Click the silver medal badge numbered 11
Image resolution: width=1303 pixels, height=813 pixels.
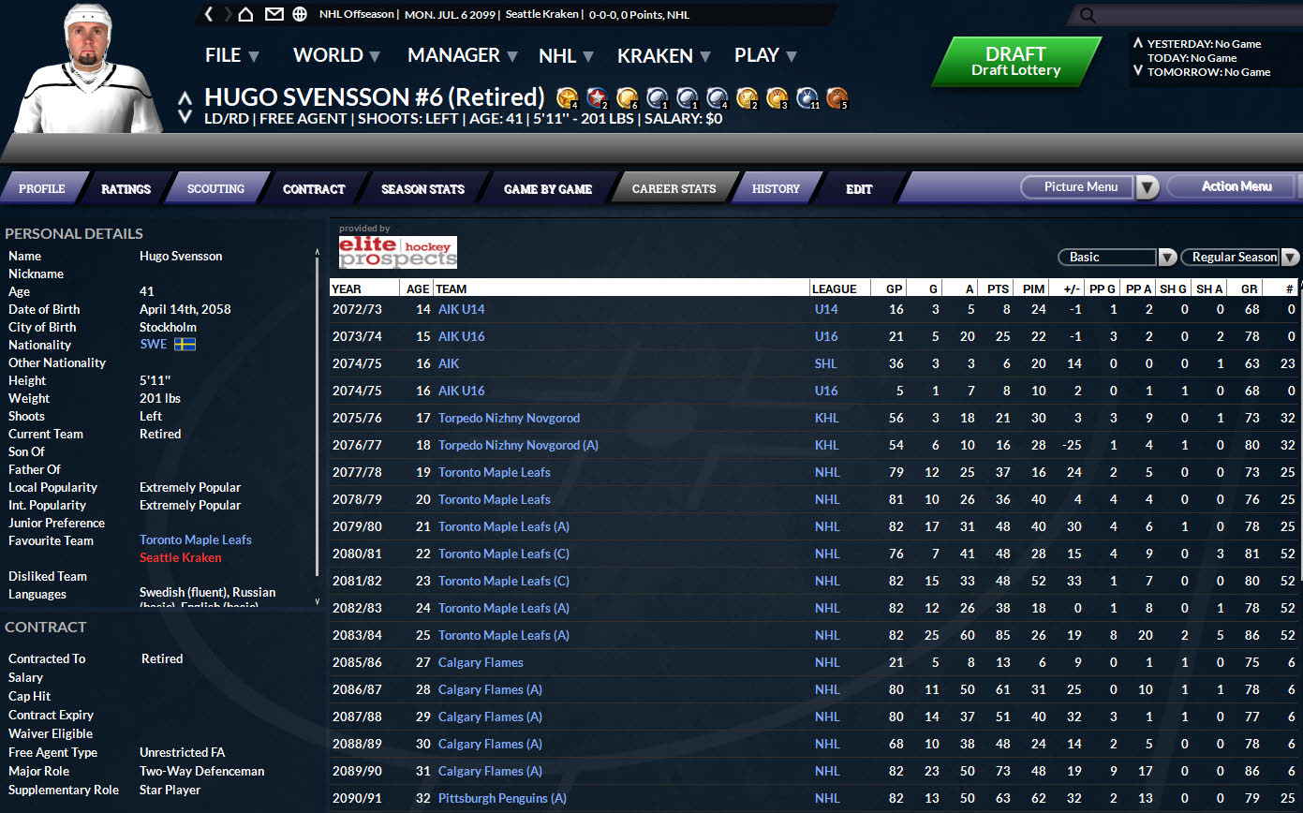(x=807, y=96)
